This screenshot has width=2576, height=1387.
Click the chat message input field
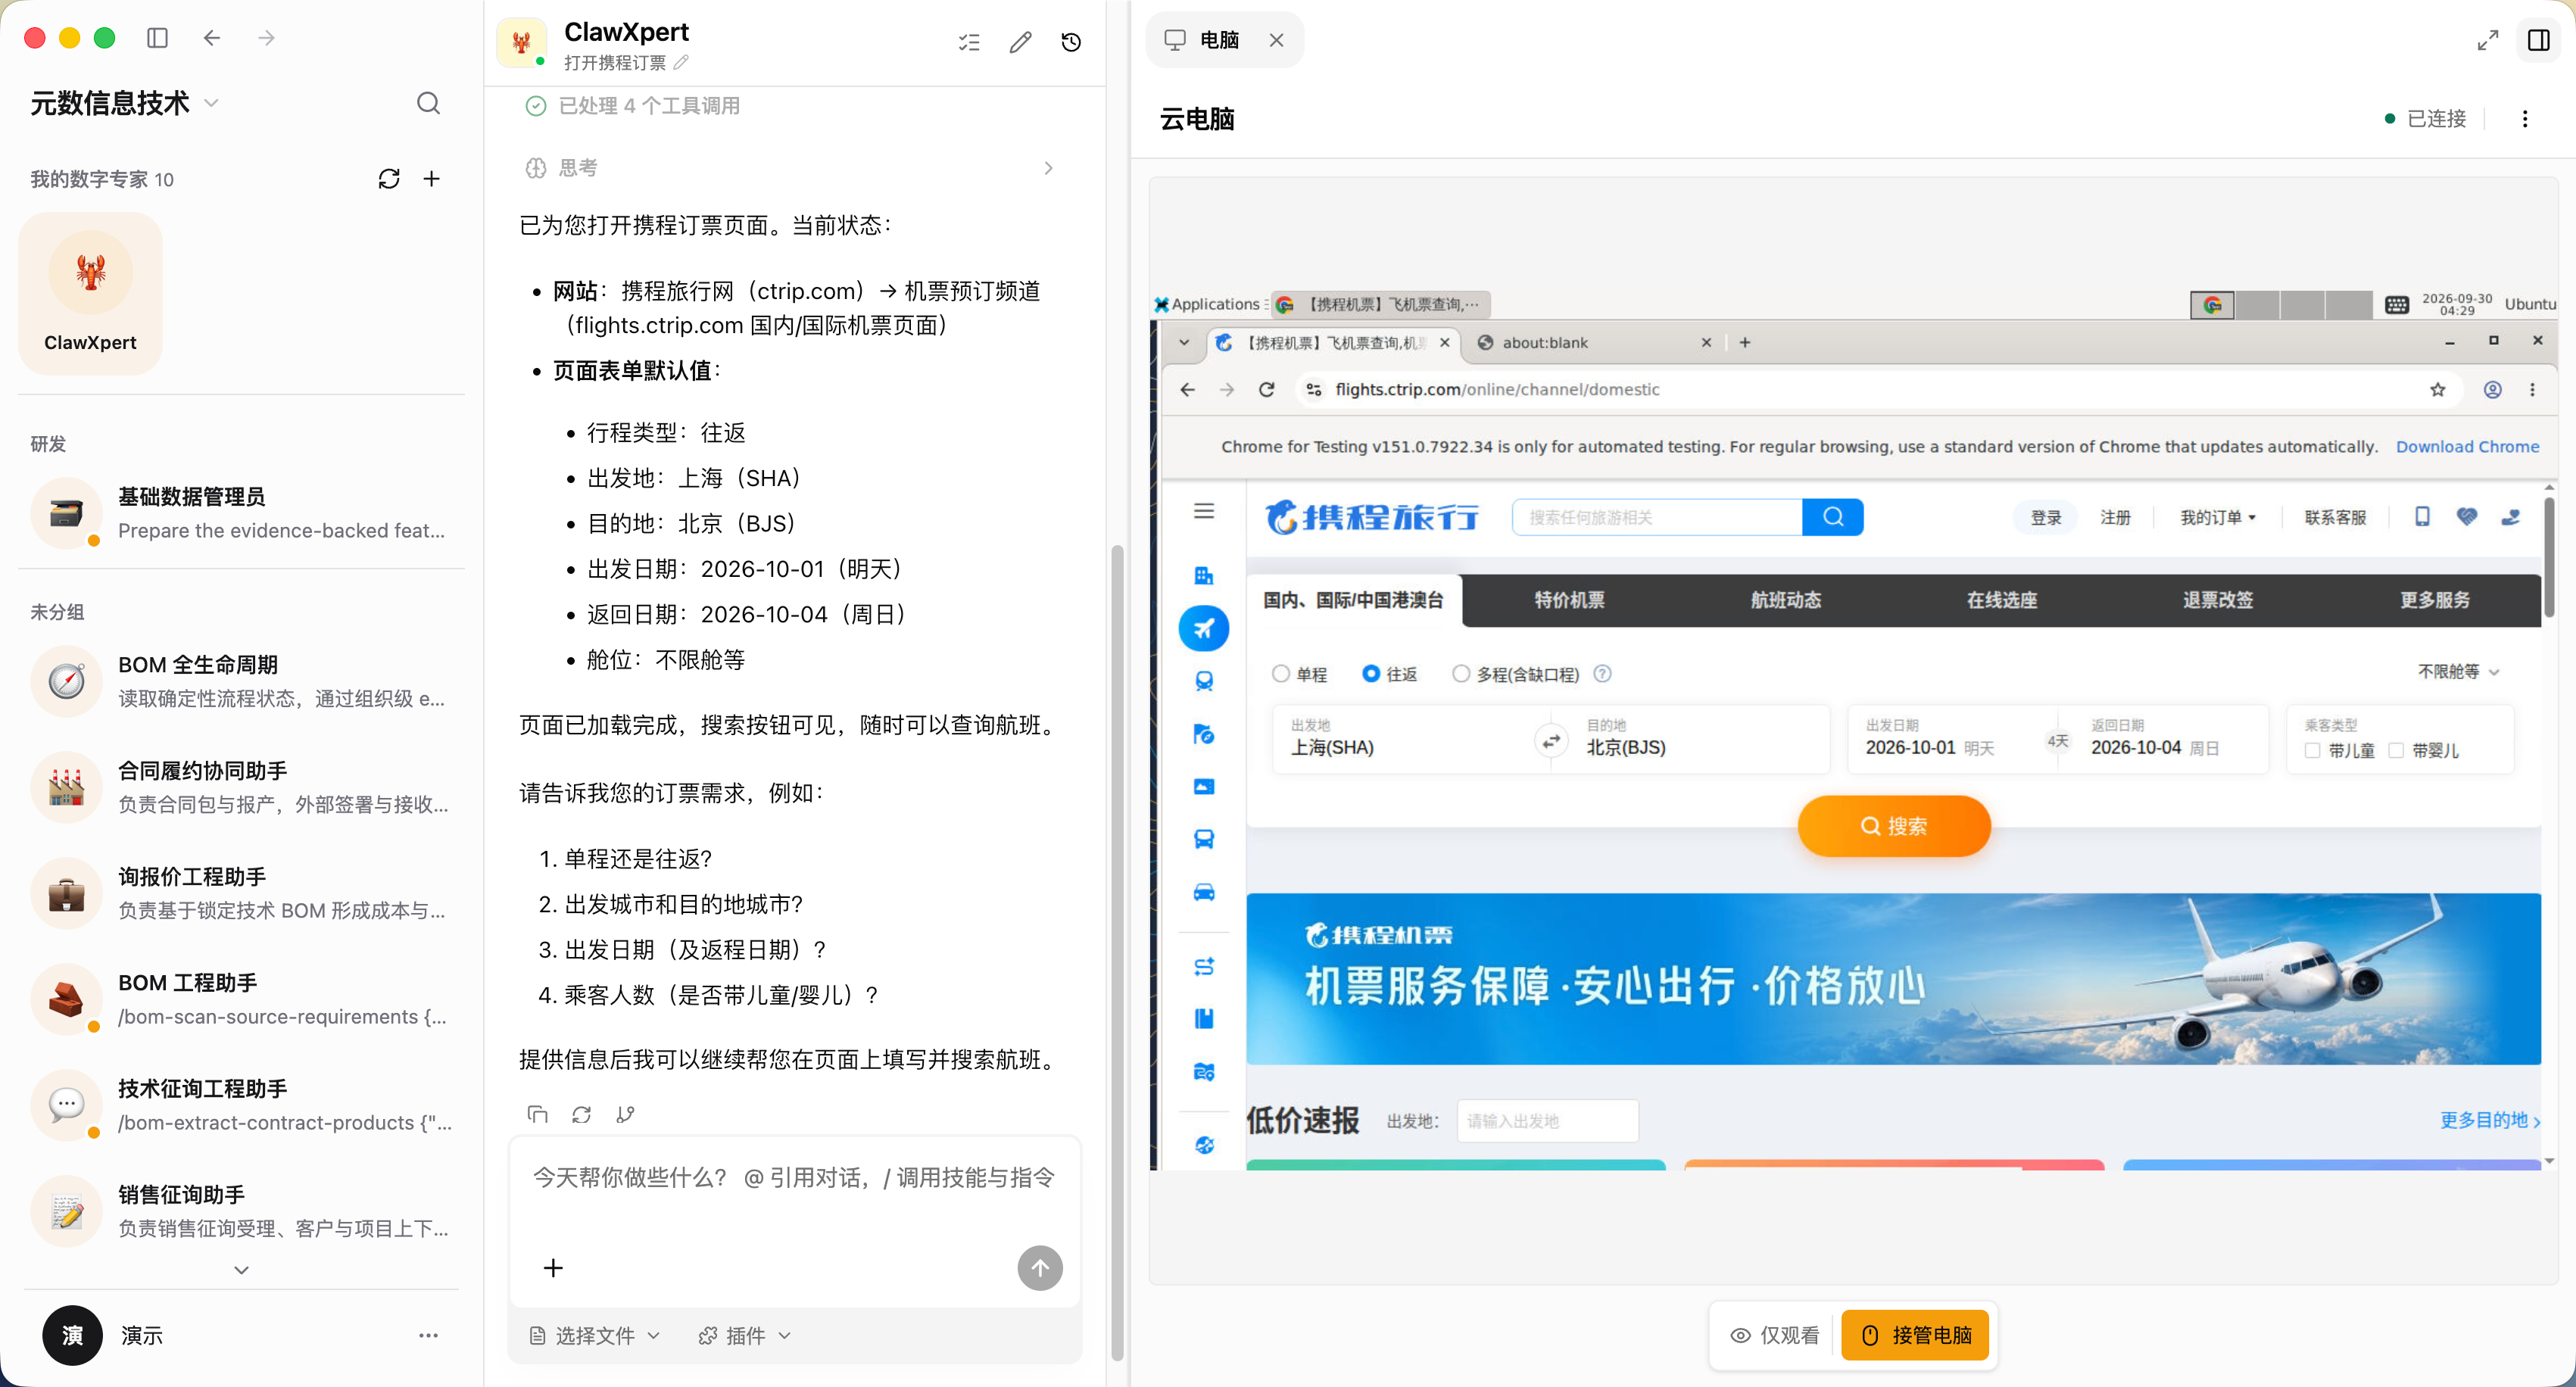pyautogui.click(x=794, y=1178)
